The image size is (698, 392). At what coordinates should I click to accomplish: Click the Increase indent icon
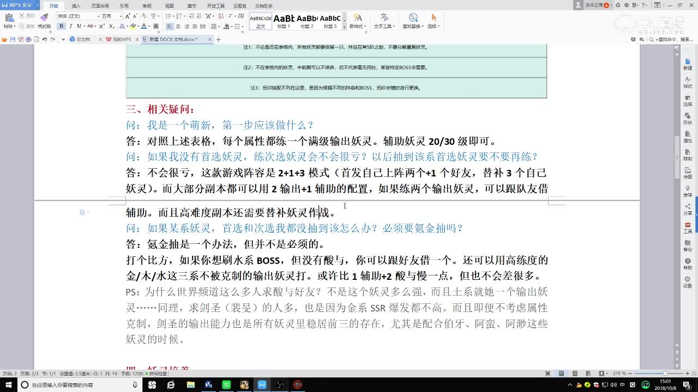[x=199, y=16]
